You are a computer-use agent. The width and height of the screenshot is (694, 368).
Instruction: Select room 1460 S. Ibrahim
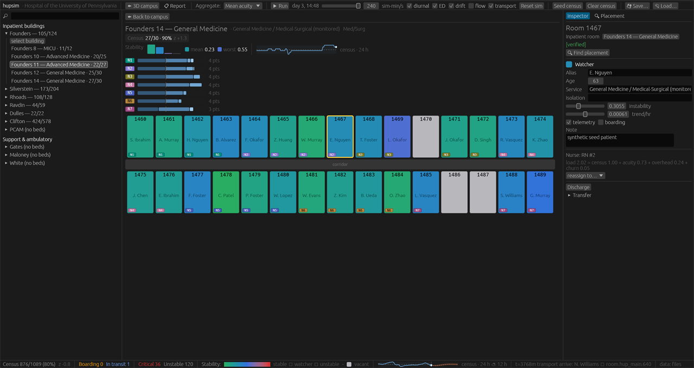(140, 137)
